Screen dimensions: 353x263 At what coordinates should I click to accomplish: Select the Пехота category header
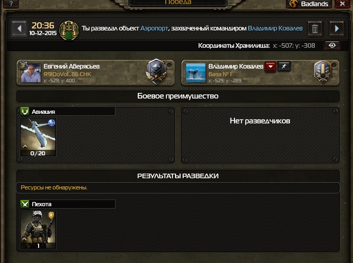tap(68, 204)
